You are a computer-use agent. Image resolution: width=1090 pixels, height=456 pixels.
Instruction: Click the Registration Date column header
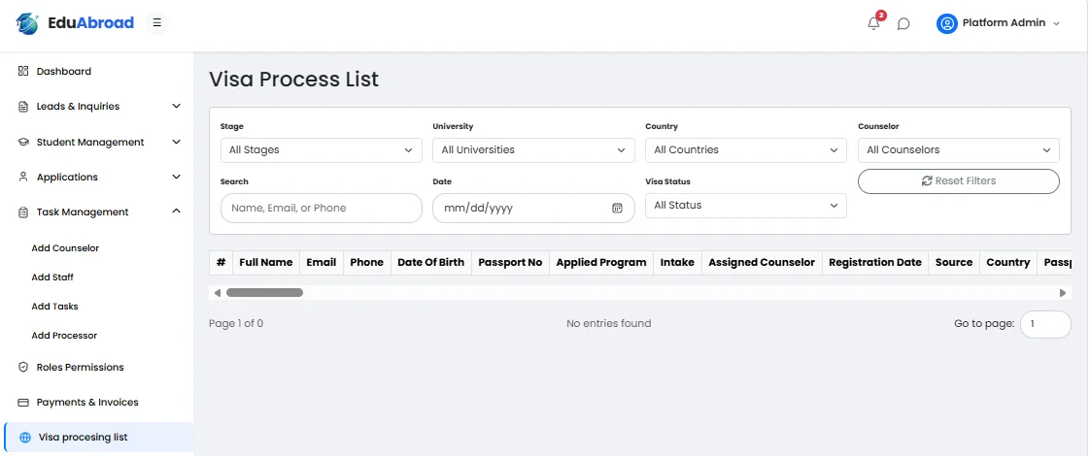[875, 262]
